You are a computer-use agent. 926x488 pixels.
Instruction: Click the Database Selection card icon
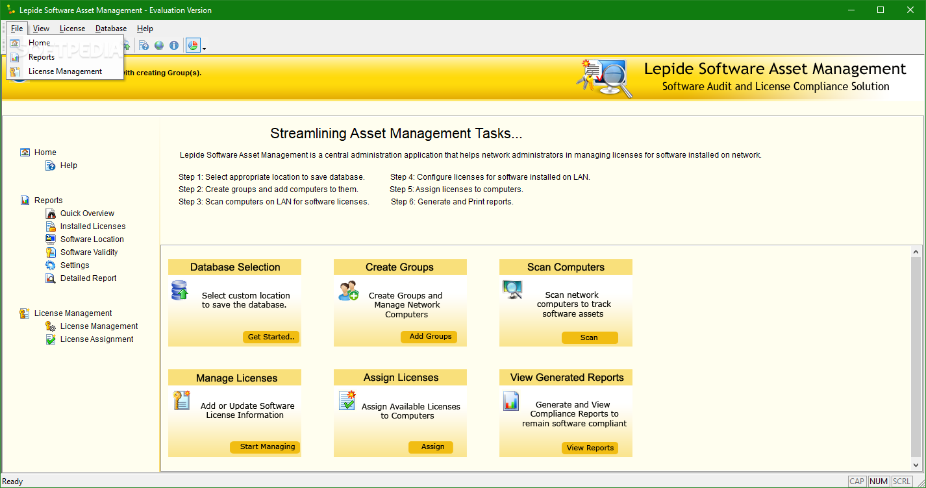tap(180, 290)
